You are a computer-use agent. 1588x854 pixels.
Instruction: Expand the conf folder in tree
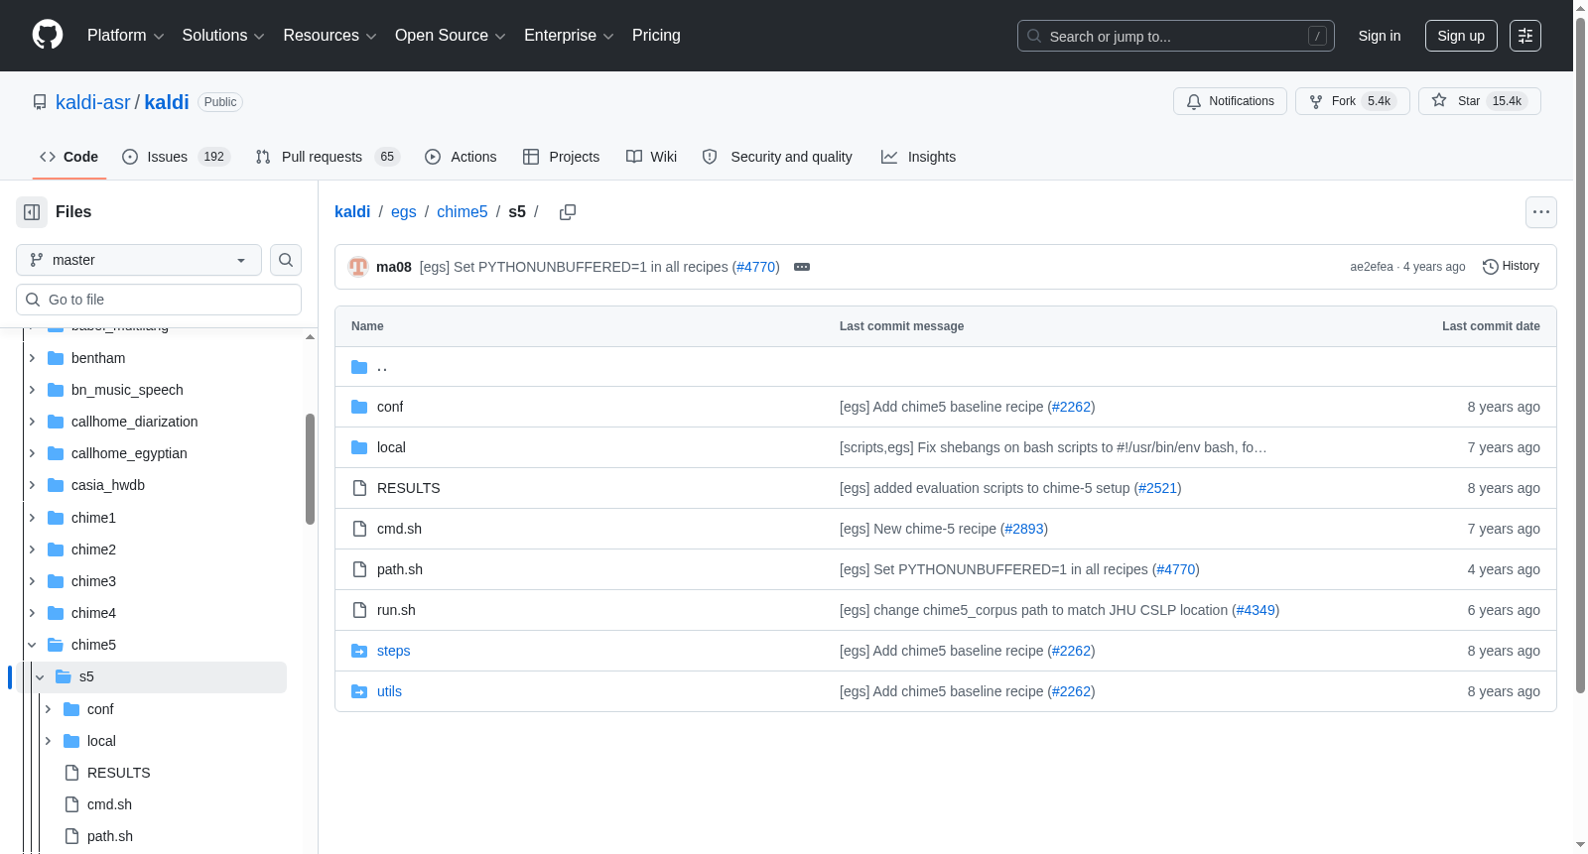tap(48, 709)
